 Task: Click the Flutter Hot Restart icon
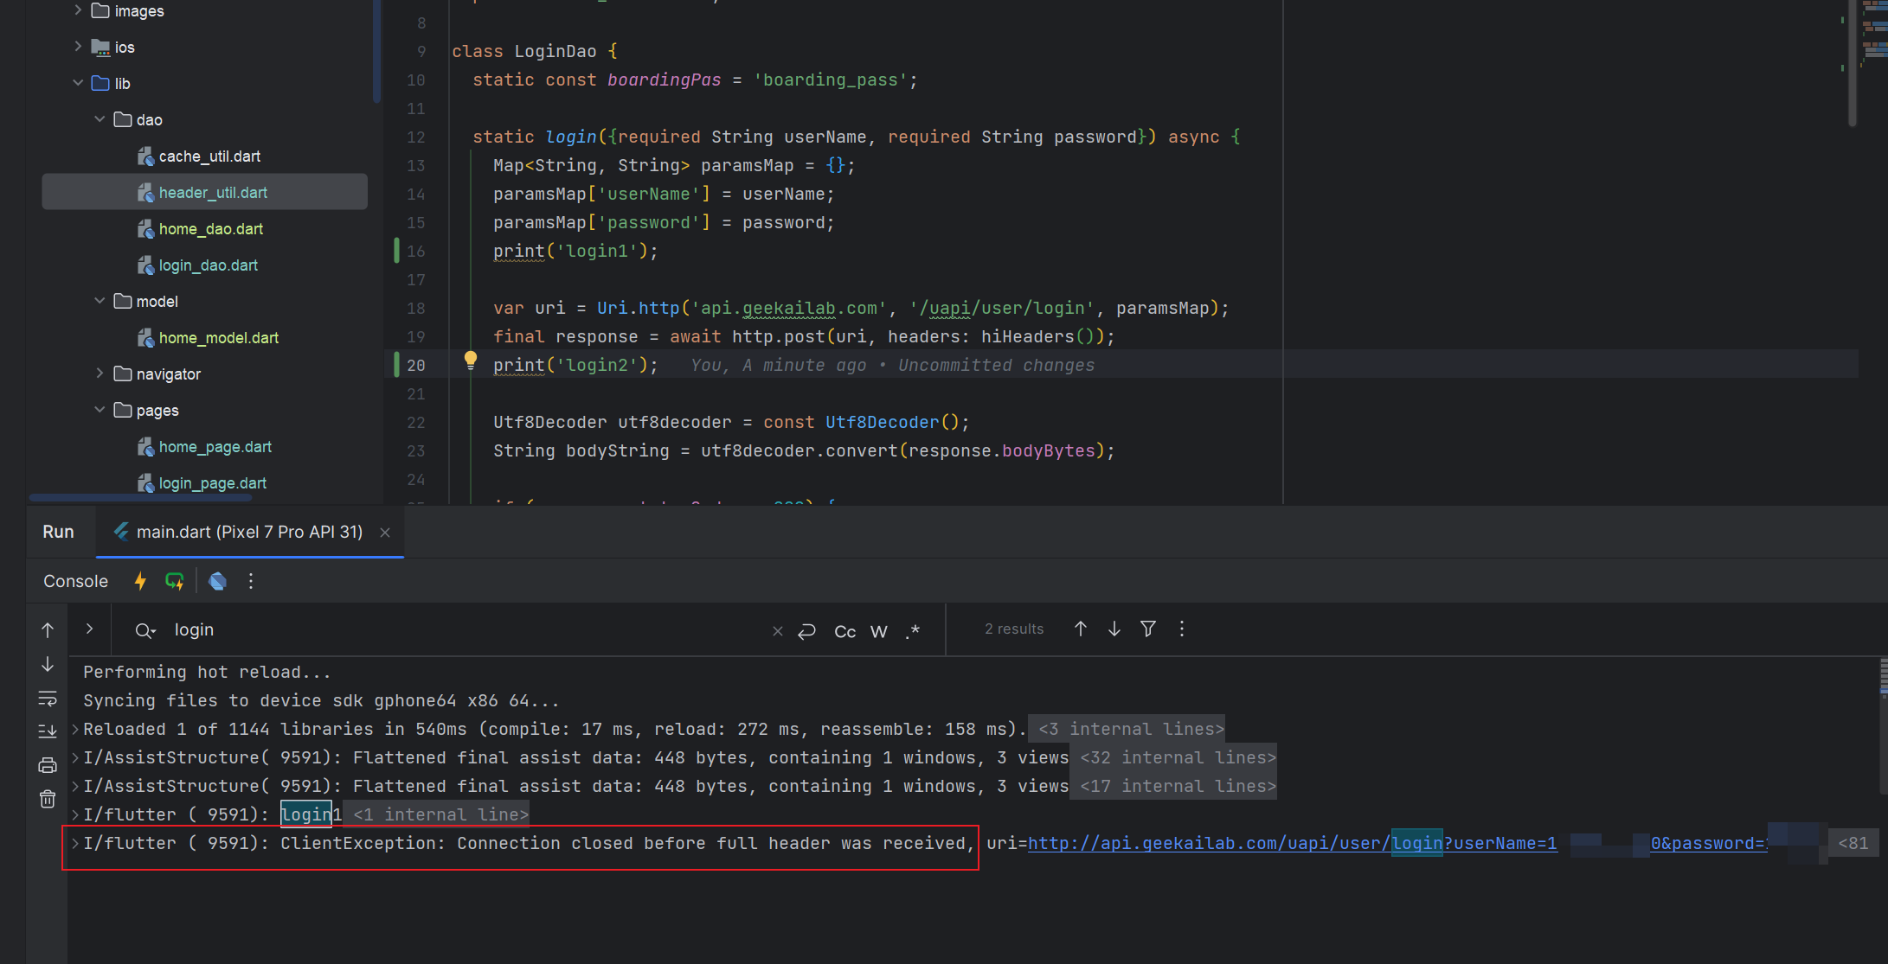[175, 581]
